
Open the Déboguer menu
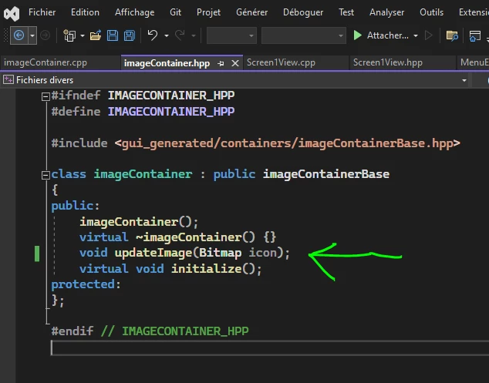coord(303,12)
